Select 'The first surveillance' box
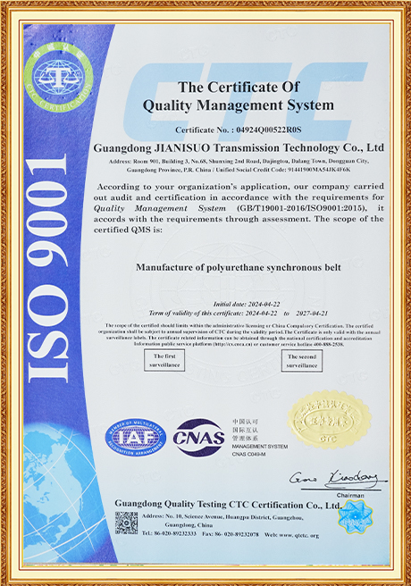Screen dimensions: 411x586 click(164, 361)
